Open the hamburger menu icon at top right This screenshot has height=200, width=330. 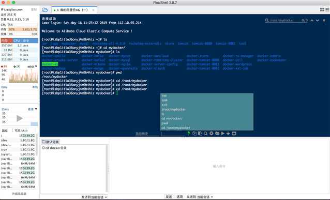tap(327, 10)
